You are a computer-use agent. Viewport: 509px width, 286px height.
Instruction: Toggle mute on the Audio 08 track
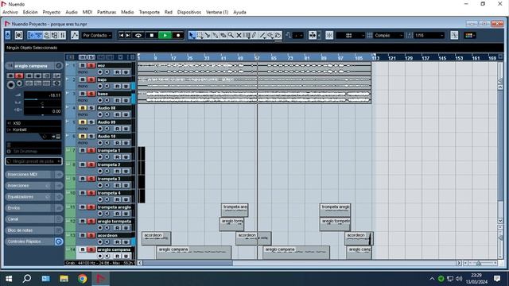(x=83, y=108)
